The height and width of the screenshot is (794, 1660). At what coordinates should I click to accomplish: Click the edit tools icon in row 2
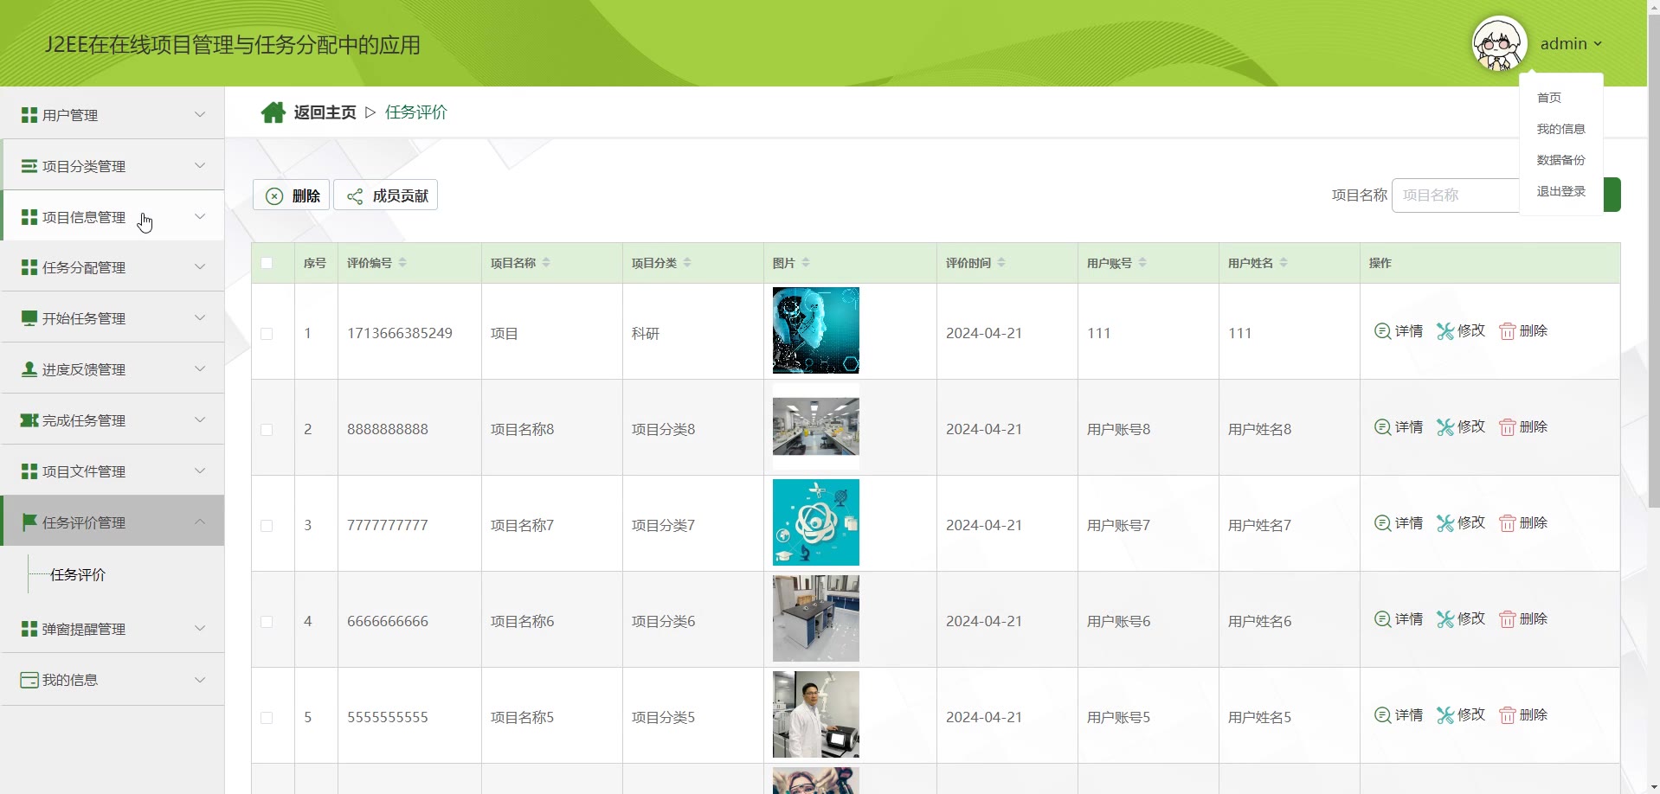1444,427
